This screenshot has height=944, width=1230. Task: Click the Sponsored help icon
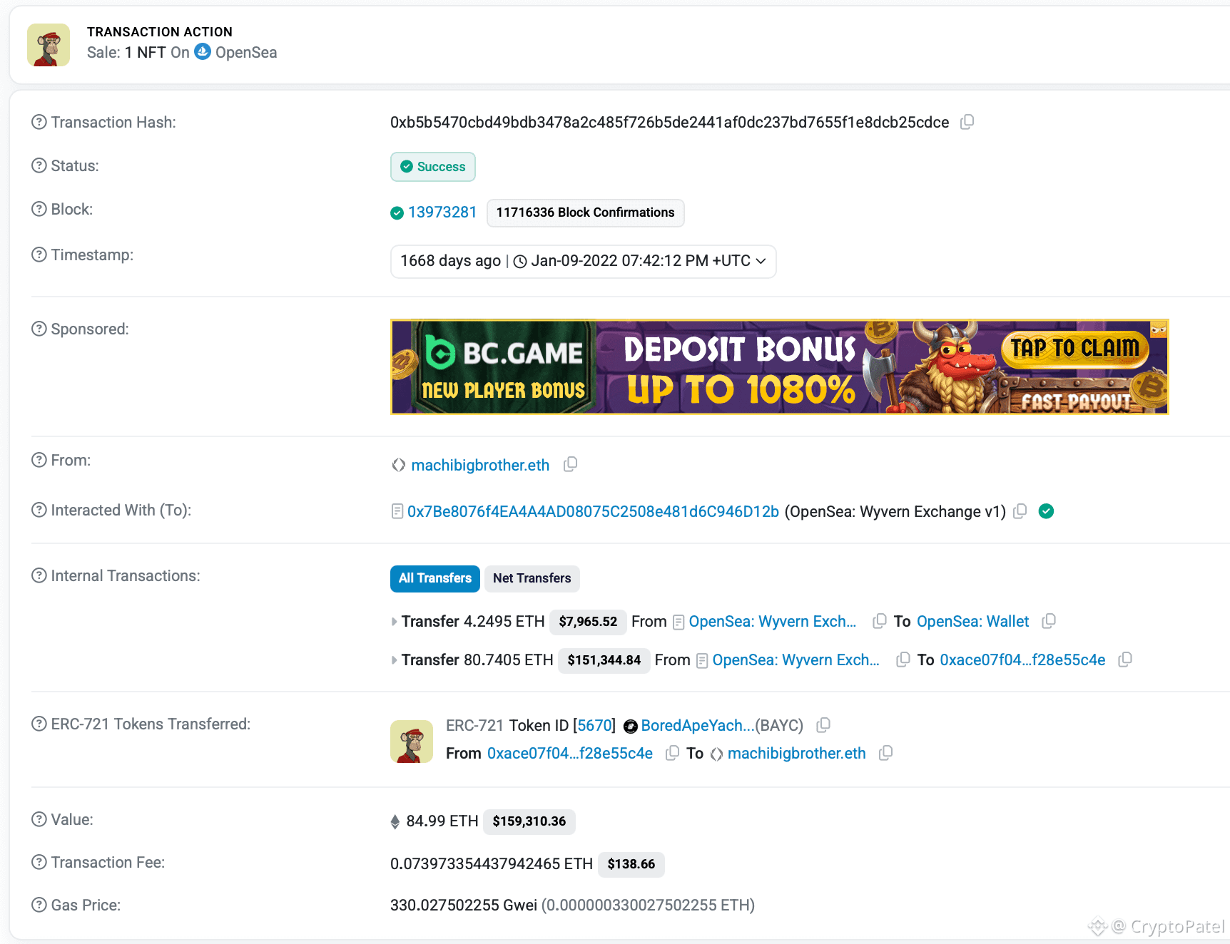click(x=39, y=329)
